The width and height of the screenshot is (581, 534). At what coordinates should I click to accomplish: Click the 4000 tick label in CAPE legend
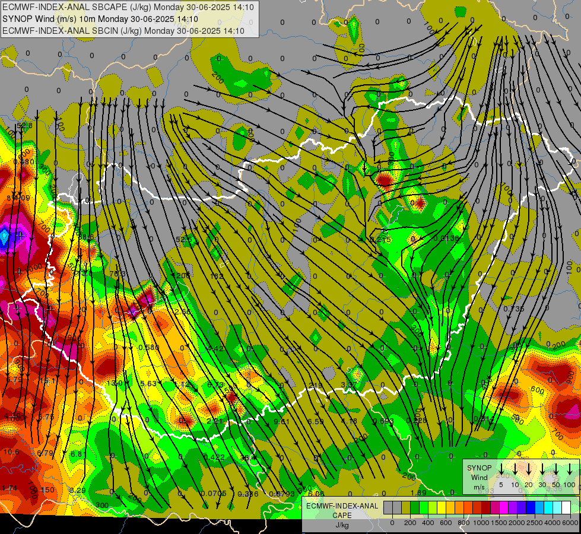click(x=553, y=523)
